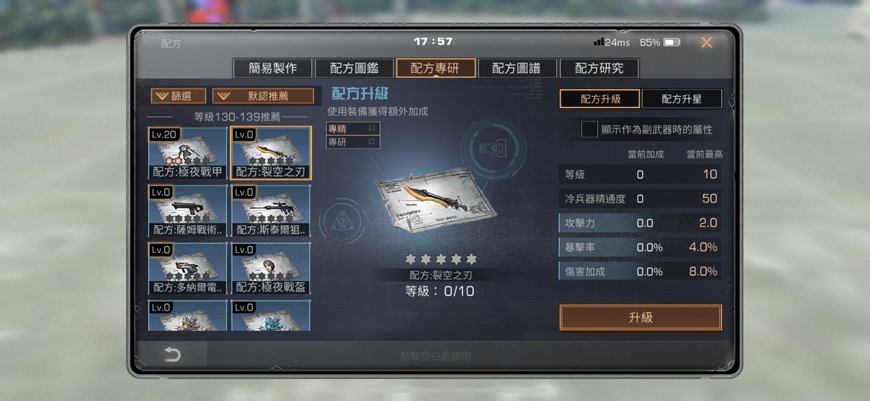Switch to the 配方研究 tab
870x401 pixels.
point(599,68)
